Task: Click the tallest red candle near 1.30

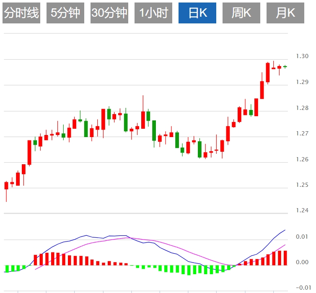Action: 268,73
